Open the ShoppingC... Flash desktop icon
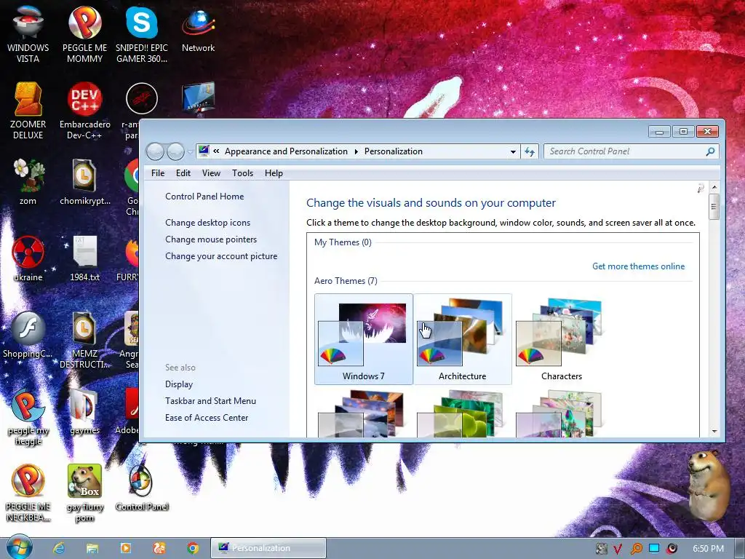Screen dimensions: 745x559 pyautogui.click(x=28, y=334)
